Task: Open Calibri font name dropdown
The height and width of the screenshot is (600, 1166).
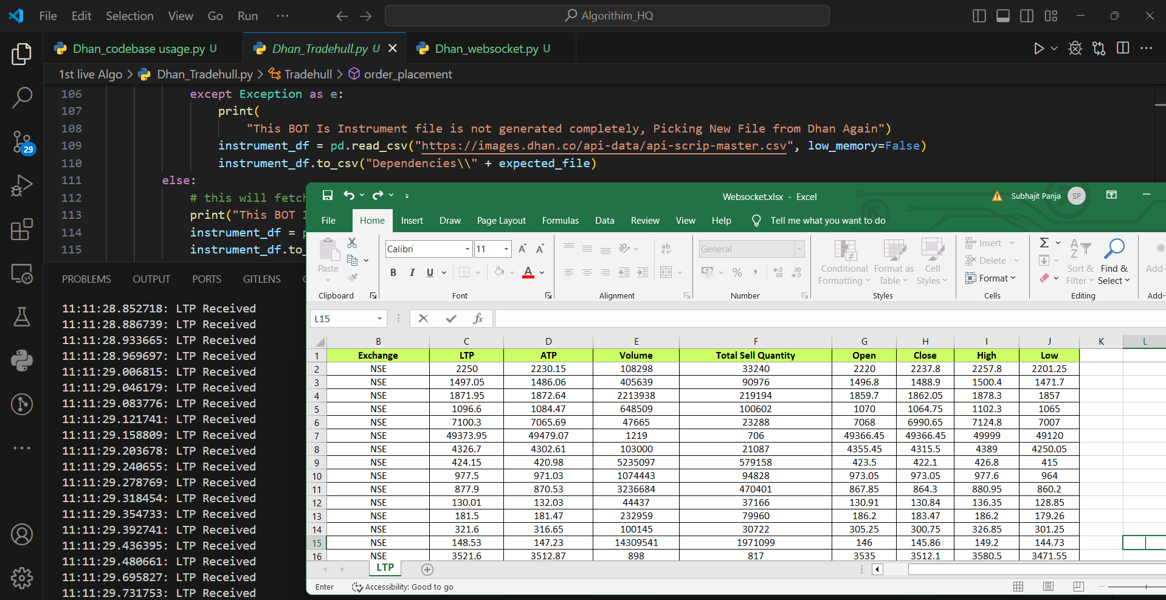Action: pyautogui.click(x=467, y=249)
